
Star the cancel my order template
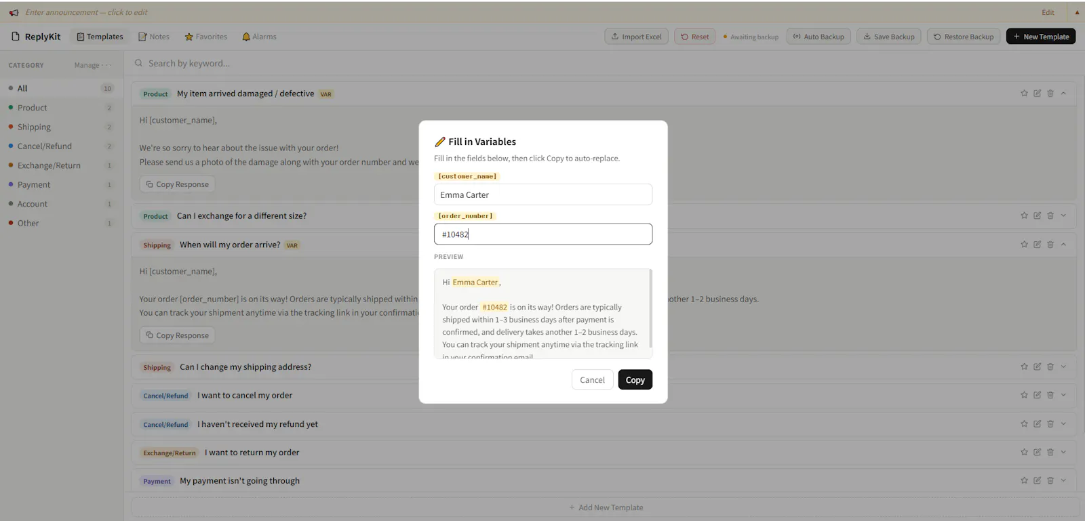(x=1024, y=395)
